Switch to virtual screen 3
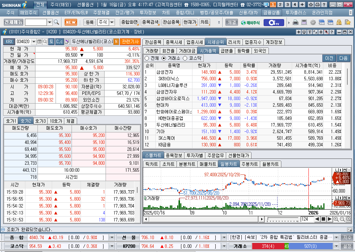 coord(288,5)
